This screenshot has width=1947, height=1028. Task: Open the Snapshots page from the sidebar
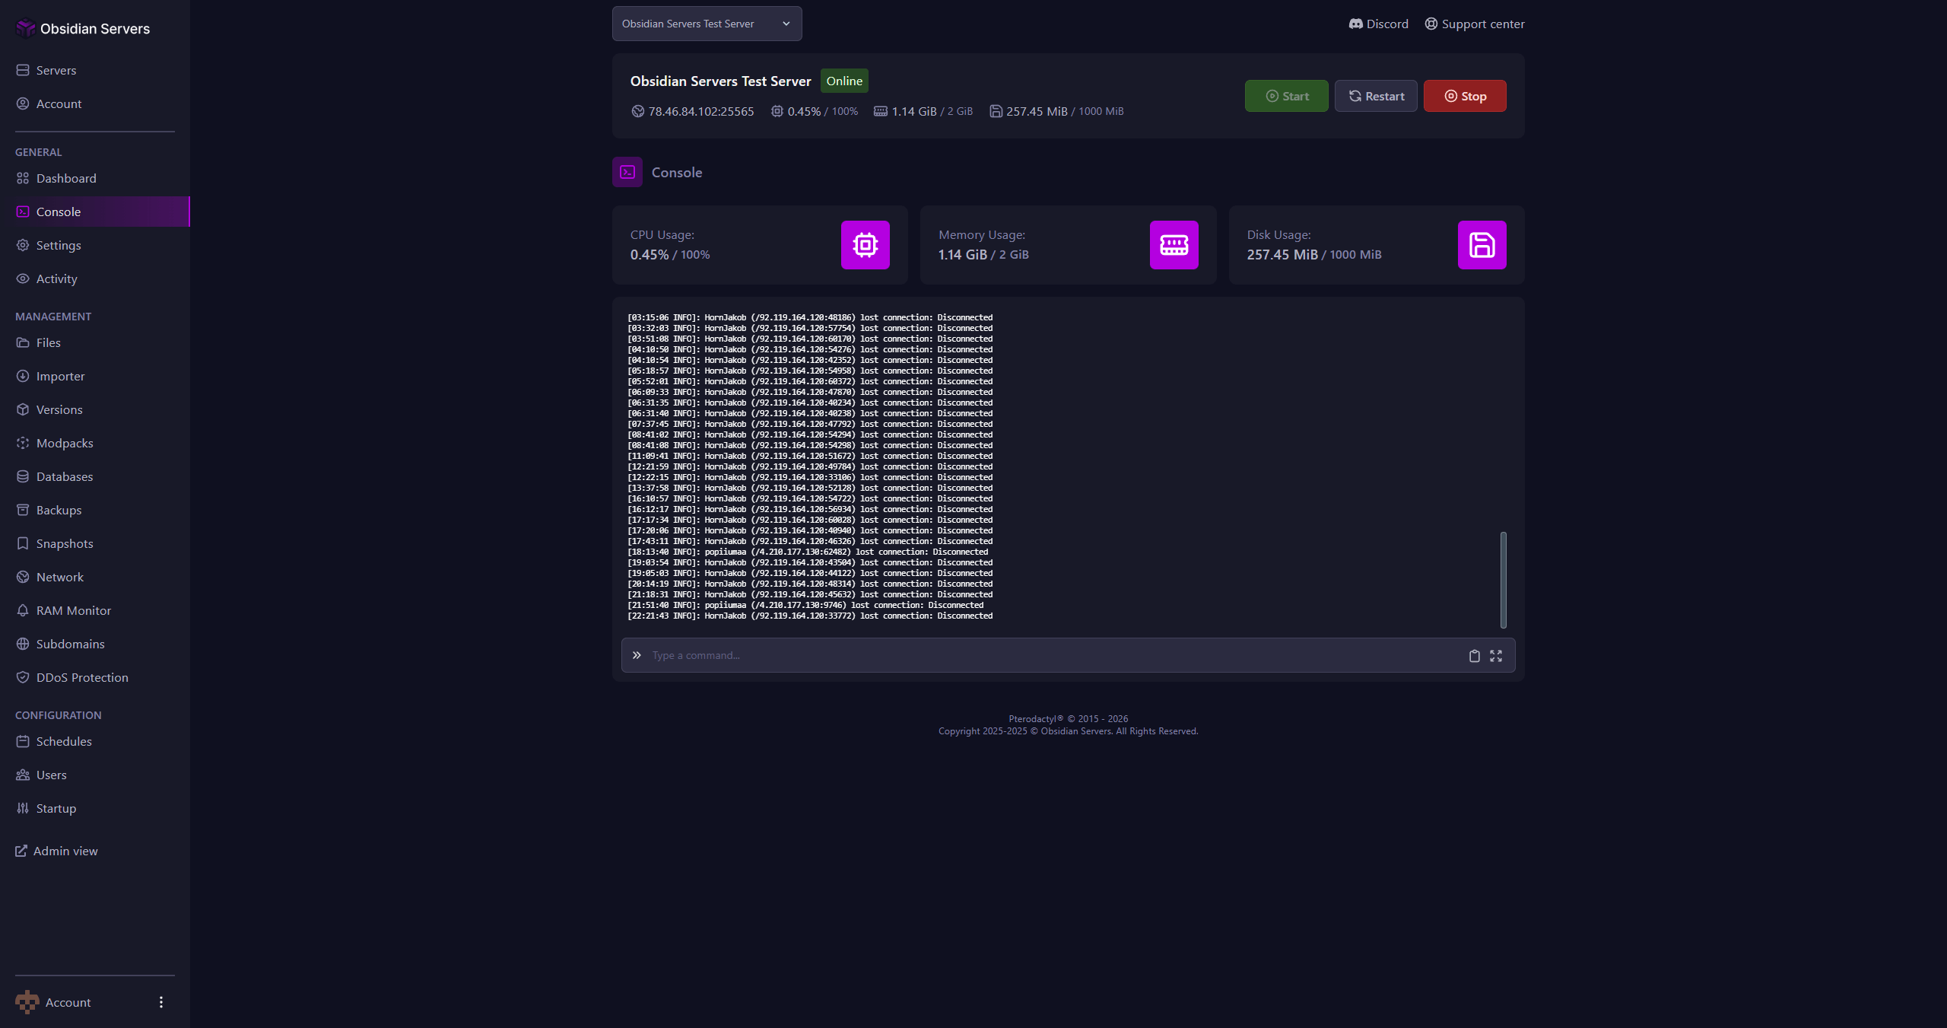tap(65, 543)
